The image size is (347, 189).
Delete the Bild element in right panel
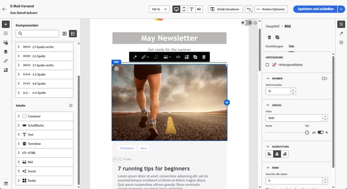(269, 37)
